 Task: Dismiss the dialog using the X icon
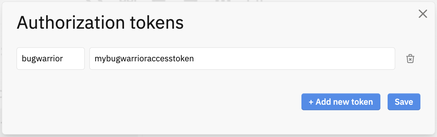coord(423,14)
